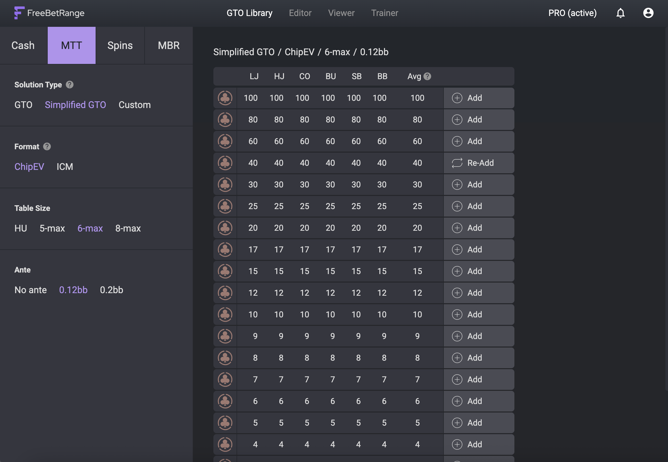
Task: Click the Solution Type help icon
Action: point(69,85)
